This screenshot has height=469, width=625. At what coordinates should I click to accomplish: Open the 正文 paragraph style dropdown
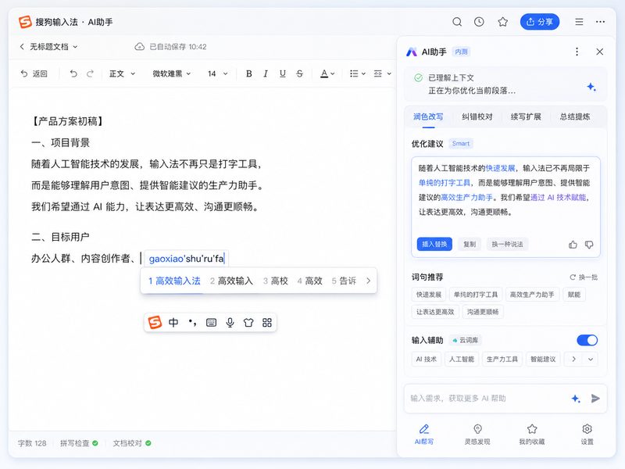123,73
